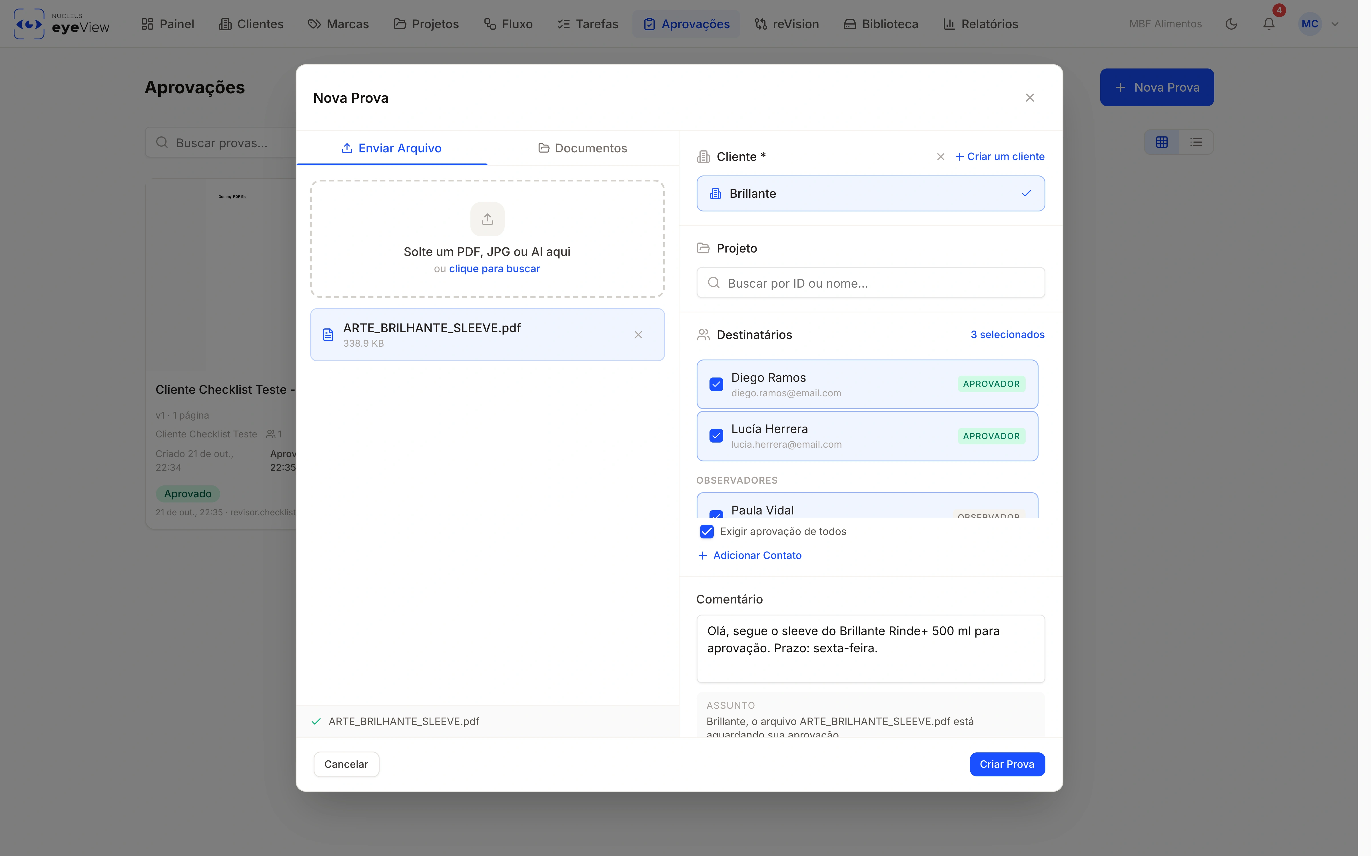Image resolution: width=1371 pixels, height=856 pixels.
Task: Click into the Comentário text area
Action: click(x=870, y=649)
